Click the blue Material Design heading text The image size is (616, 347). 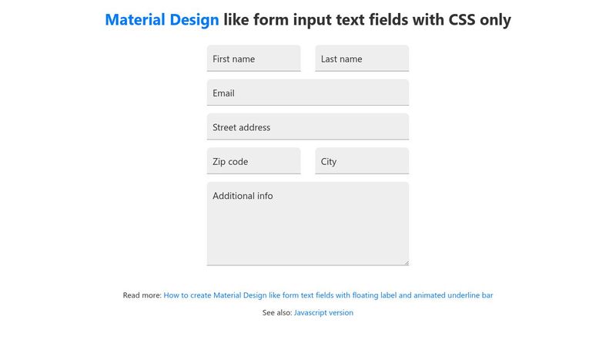162,20
